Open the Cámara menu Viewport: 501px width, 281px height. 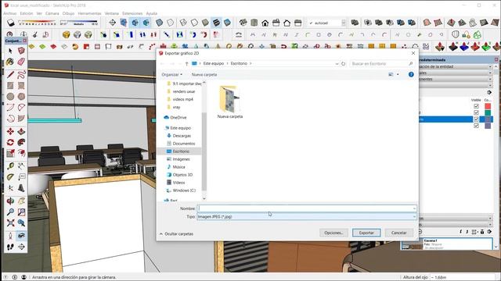click(52, 13)
